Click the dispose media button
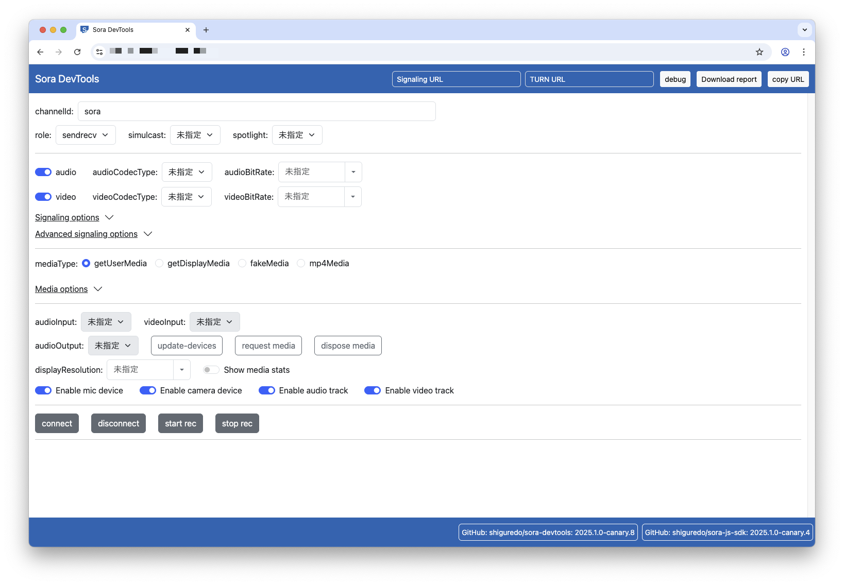 coord(348,346)
